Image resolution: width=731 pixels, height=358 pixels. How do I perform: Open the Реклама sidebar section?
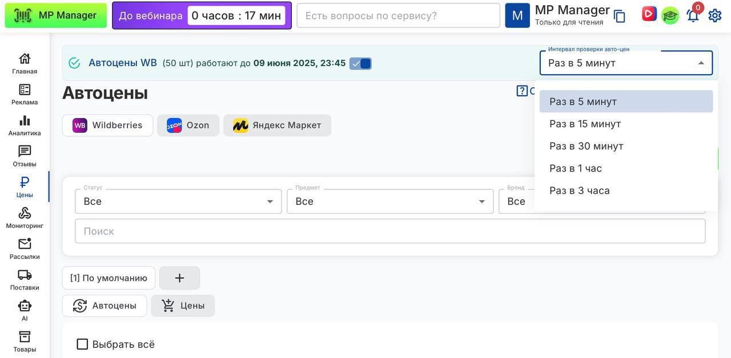(x=25, y=95)
